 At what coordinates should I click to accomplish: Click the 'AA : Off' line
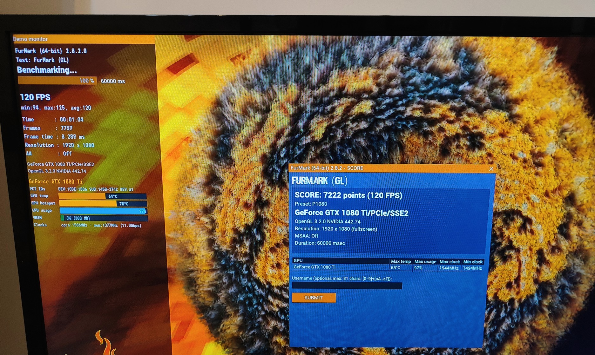pos(49,154)
